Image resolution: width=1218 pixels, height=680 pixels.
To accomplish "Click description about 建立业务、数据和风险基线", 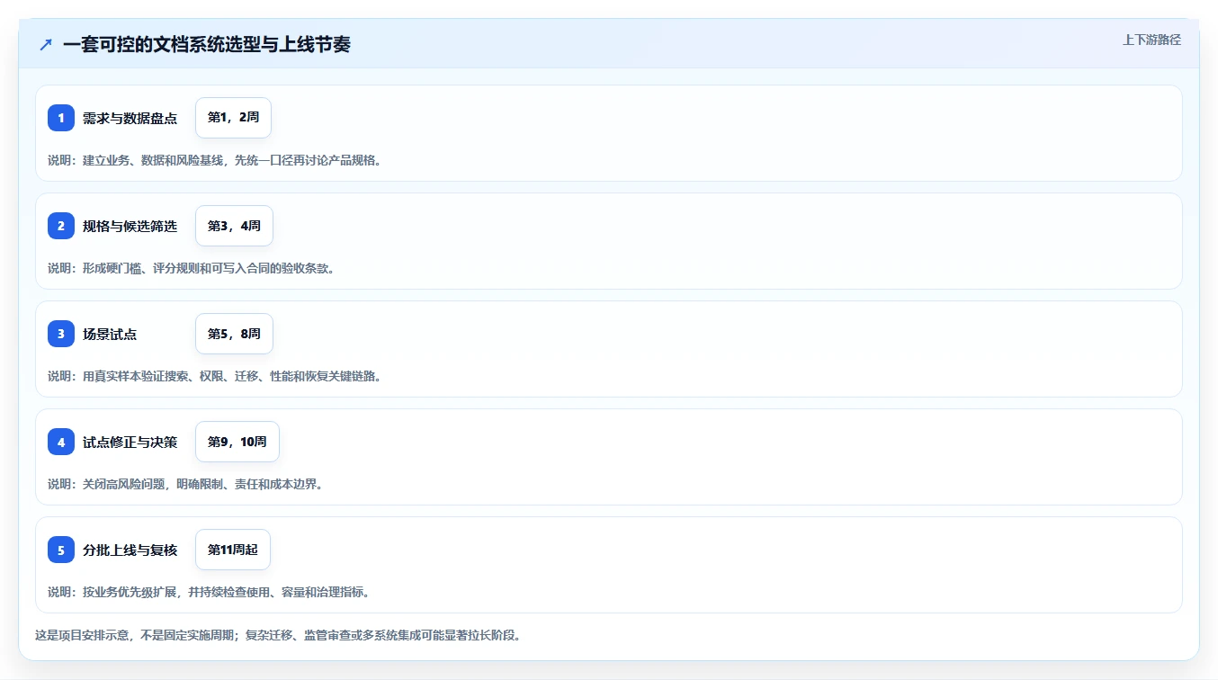I will pos(214,160).
